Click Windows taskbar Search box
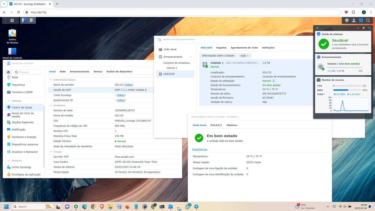The width and height of the screenshot is (375, 211). 32,206
